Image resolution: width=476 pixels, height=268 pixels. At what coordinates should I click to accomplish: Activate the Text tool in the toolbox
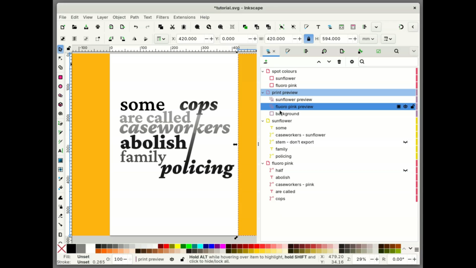click(60, 150)
